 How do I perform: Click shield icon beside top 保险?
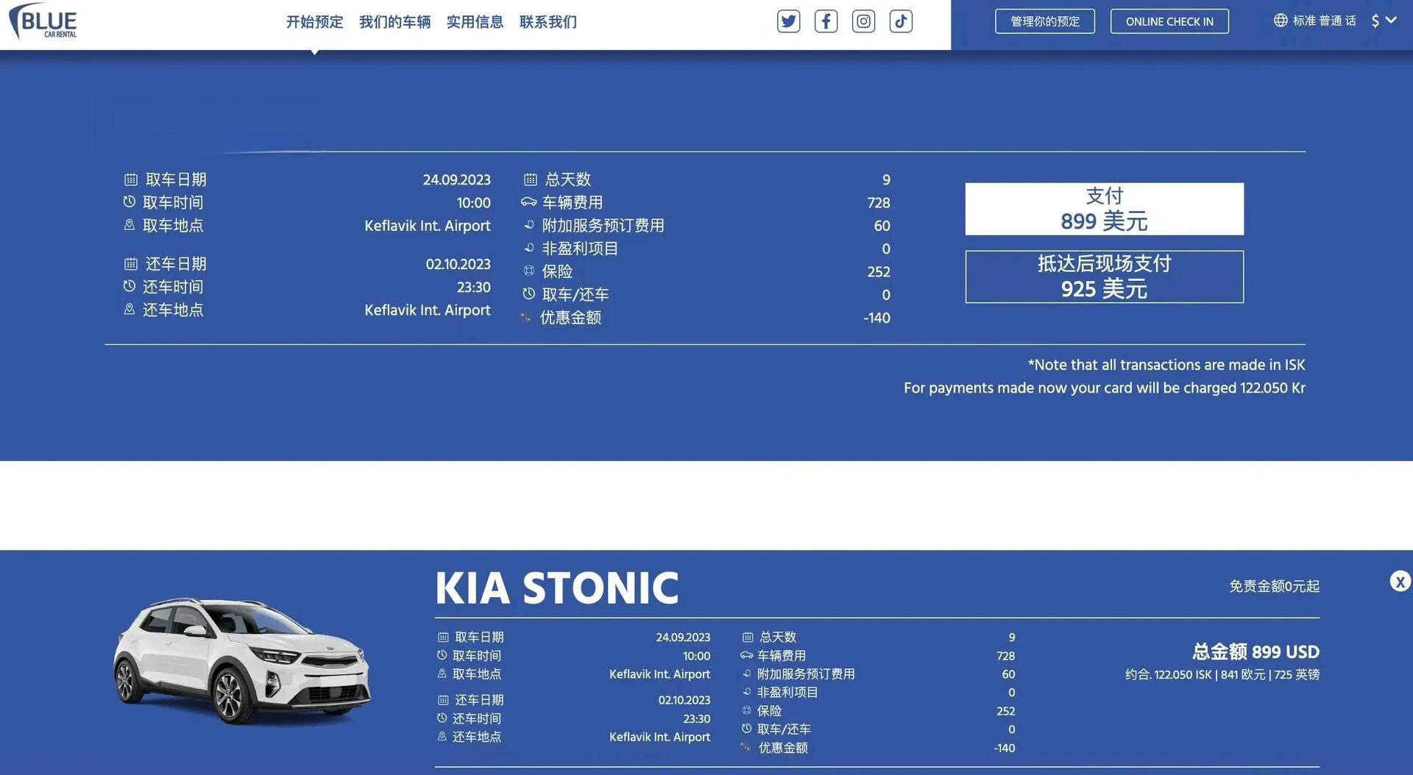tap(529, 271)
